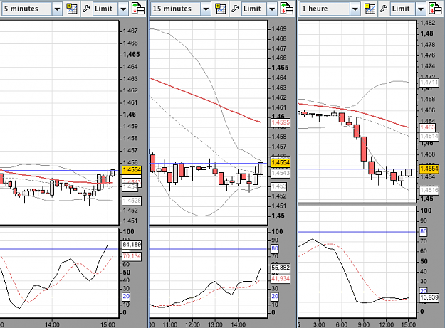Click buy/sell order icon in 5 minutes toolbar

click(x=138, y=9)
